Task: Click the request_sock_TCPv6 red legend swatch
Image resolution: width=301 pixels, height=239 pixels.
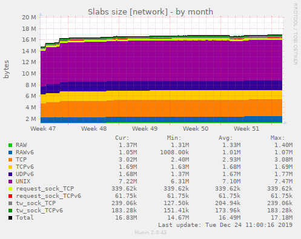Action: [10, 196]
